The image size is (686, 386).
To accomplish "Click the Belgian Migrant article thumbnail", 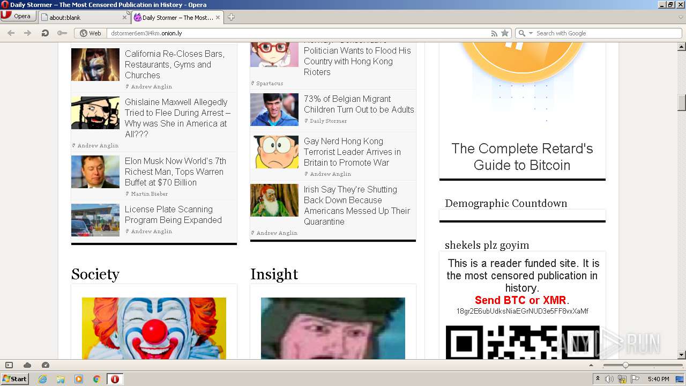I will [274, 109].
